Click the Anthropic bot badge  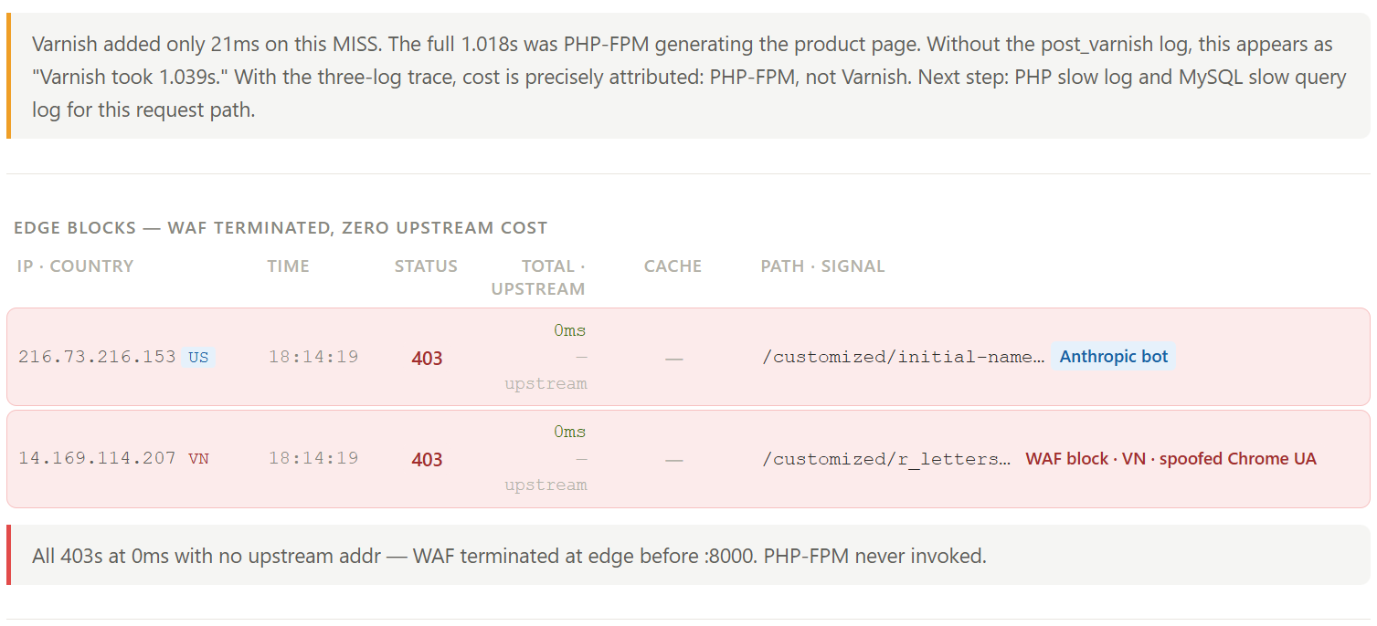tap(1113, 357)
